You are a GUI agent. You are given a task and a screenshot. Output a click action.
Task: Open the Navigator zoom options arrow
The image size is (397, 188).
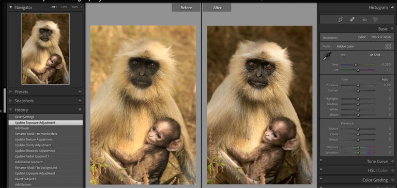[x=82, y=7]
